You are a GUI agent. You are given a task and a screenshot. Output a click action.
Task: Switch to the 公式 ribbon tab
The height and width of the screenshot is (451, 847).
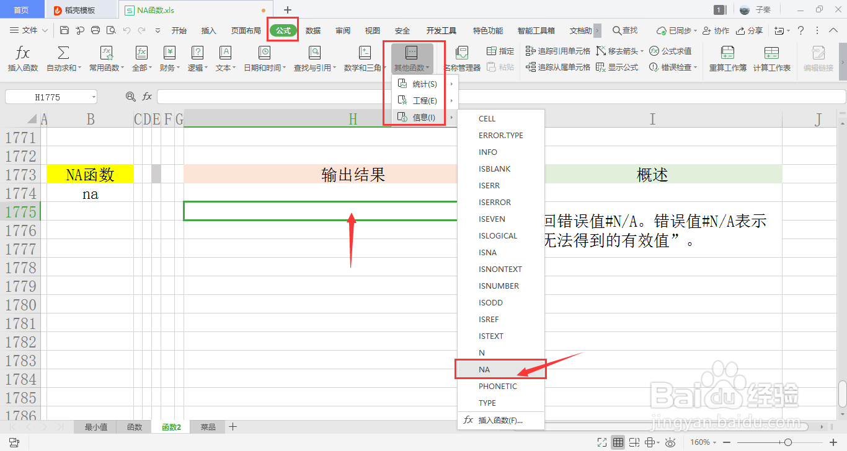(282, 29)
